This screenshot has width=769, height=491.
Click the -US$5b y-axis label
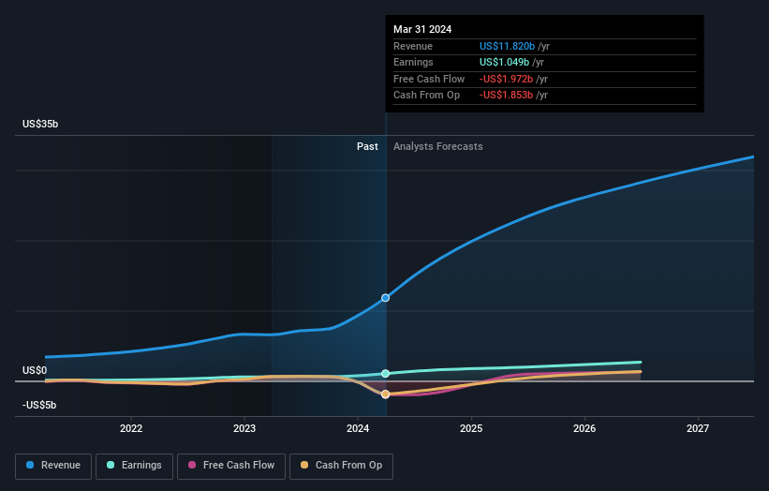[39, 405]
